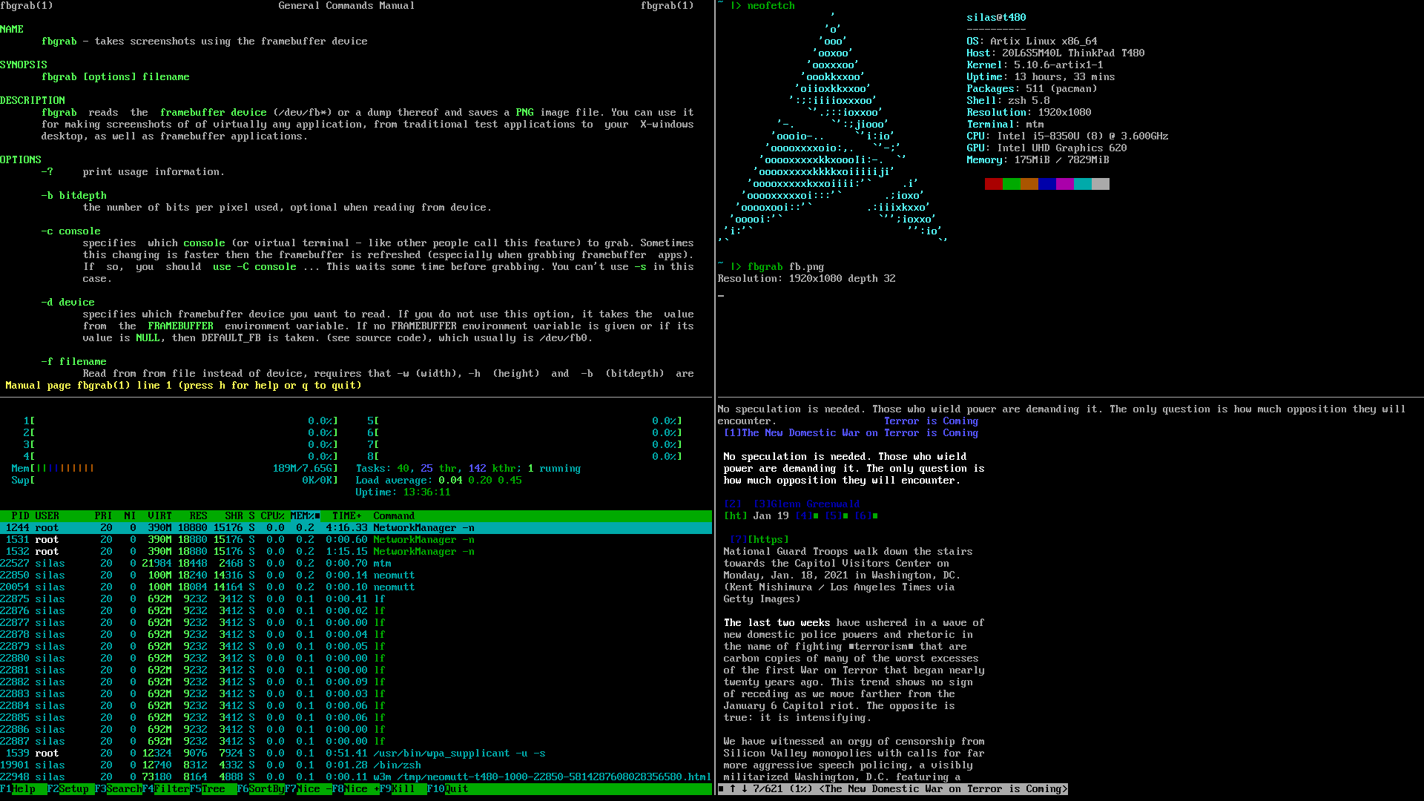Select the mtm process row
Image resolution: width=1424 pixels, height=801 pixels.
coord(382,563)
